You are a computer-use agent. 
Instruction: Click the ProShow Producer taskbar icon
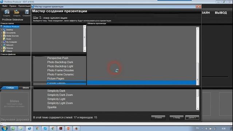coord(29,128)
